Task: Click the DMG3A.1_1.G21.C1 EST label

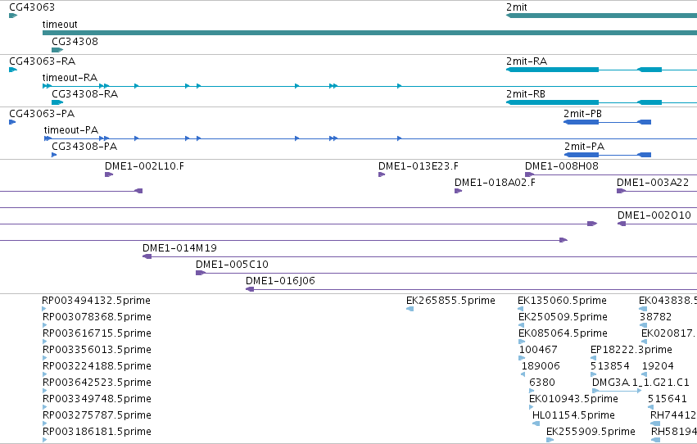Action: click(640, 383)
